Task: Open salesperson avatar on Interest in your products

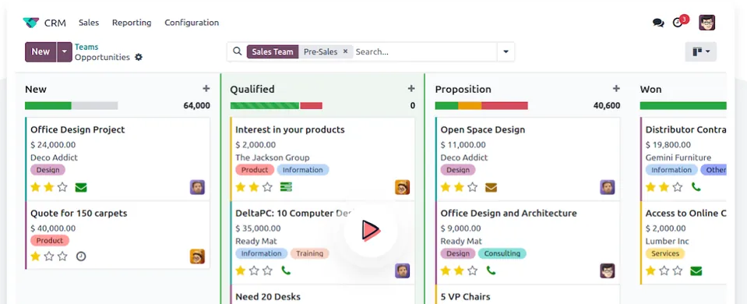Action: [x=402, y=187]
